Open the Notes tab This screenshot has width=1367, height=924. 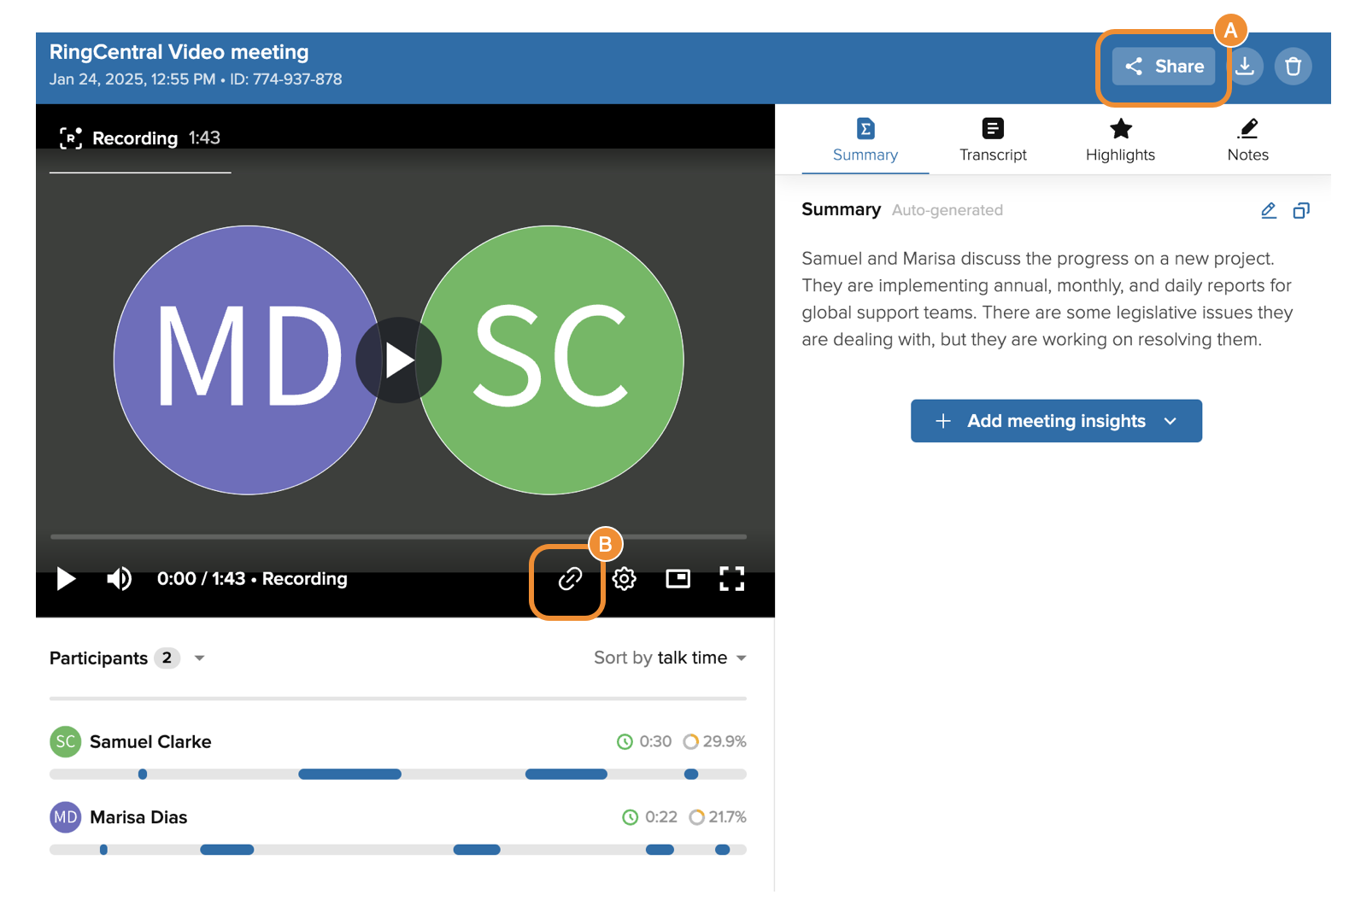pyautogui.click(x=1247, y=141)
